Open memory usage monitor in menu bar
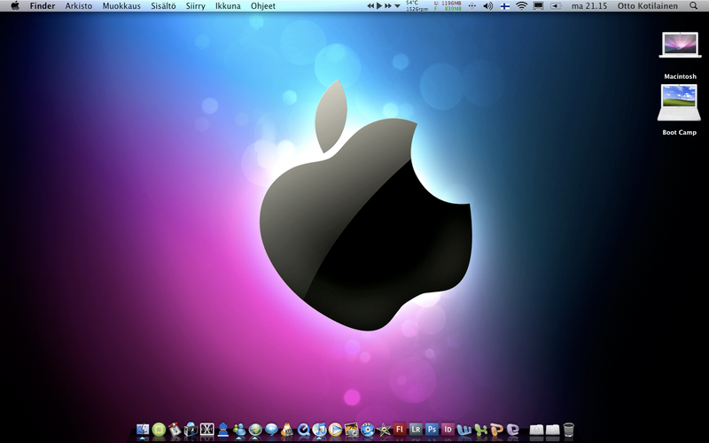This screenshot has height=443, width=709. [448, 6]
